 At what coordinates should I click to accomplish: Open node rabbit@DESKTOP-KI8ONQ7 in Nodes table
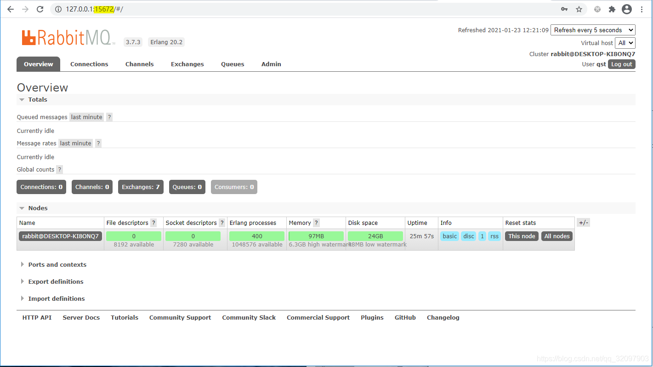click(60, 236)
